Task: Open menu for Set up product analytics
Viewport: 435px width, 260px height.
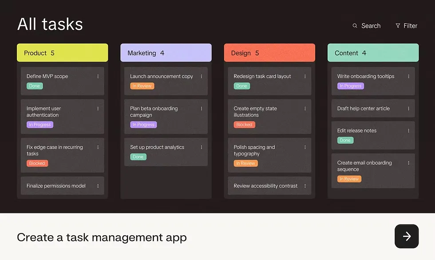Action: point(202,147)
